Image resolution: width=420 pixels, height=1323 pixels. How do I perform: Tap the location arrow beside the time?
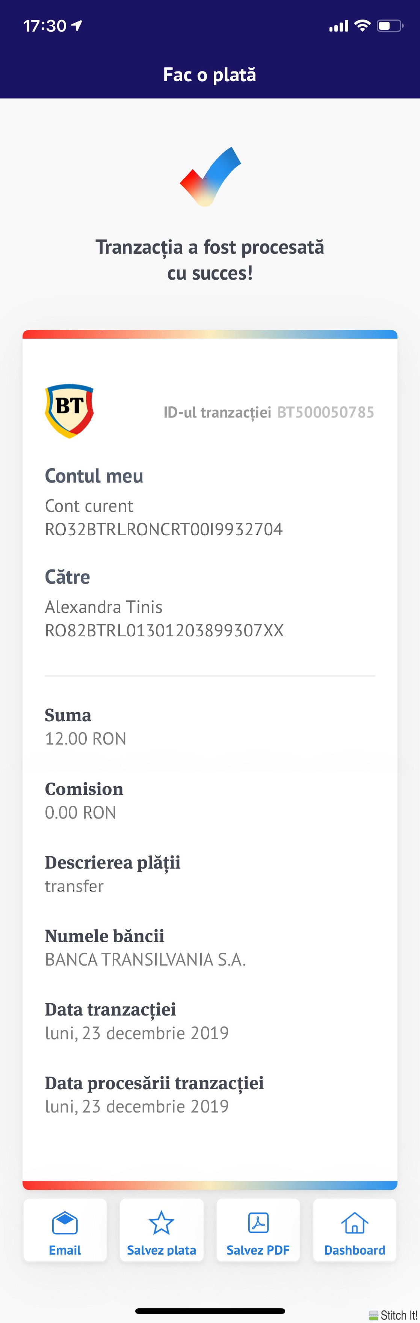[x=77, y=26]
